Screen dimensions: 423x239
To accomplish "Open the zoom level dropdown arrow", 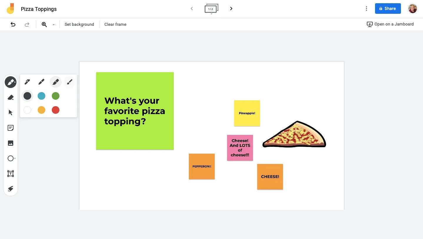I will 54,25.
